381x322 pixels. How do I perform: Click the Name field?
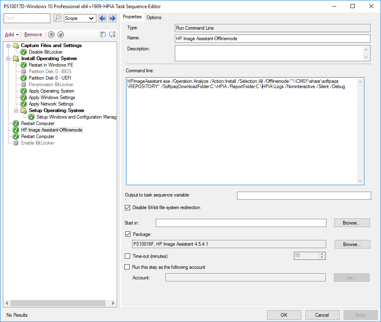tap(272, 39)
